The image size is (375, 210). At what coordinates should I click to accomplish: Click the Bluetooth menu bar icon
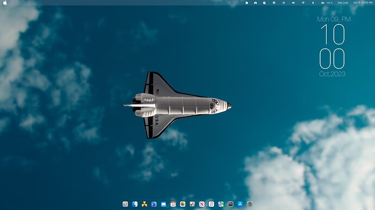tap(313, 3)
